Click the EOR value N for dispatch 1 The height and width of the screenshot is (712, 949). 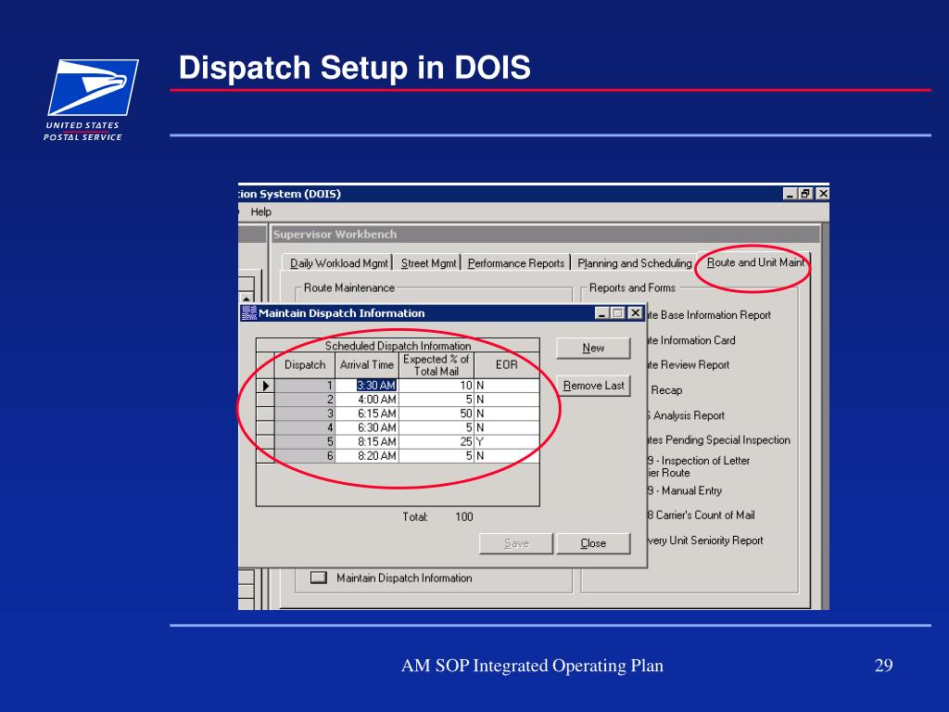(506, 386)
